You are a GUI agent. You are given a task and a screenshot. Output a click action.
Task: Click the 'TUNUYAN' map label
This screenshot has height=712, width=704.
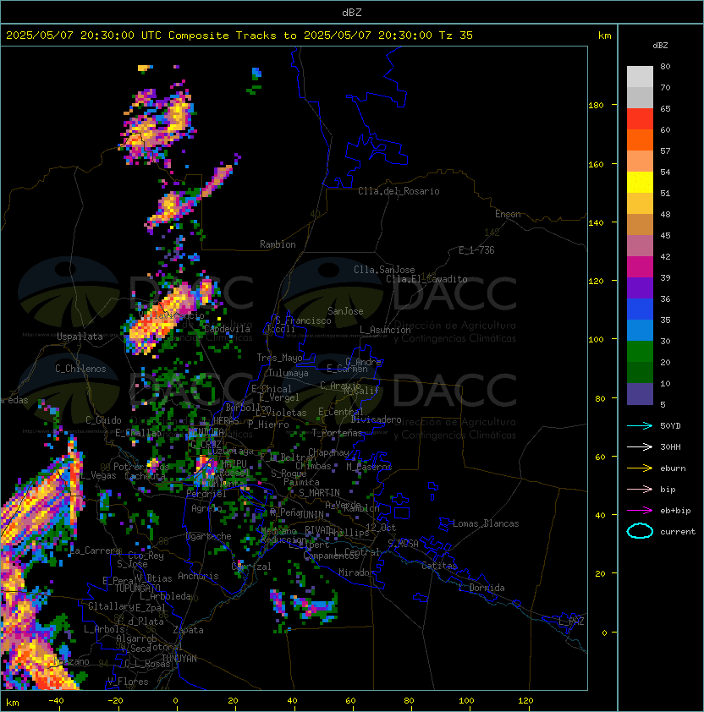click(179, 659)
